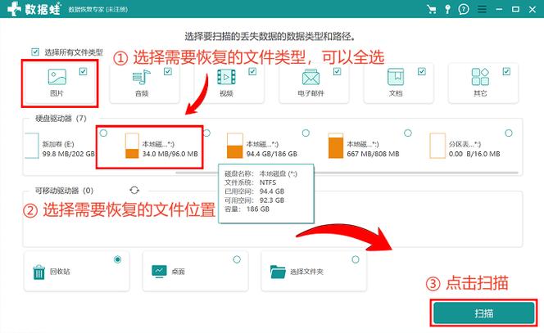Select the 文档 document type icon
This screenshot has width=544, height=333.
[x=396, y=77]
